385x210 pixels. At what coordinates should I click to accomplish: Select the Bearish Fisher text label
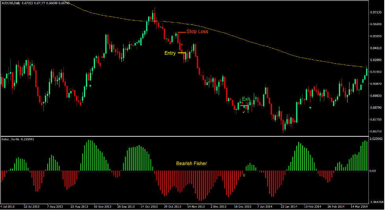tap(192, 163)
